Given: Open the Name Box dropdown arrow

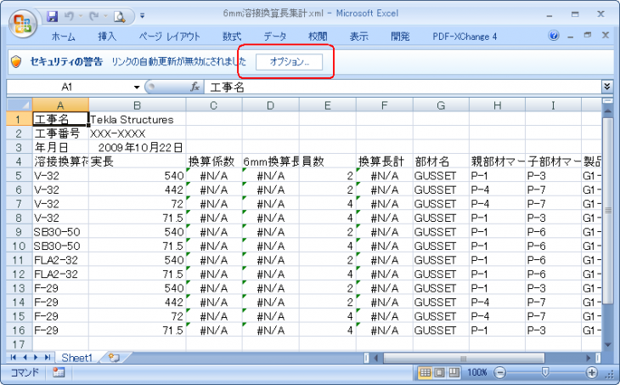Looking at the screenshot, I should coord(137,87).
